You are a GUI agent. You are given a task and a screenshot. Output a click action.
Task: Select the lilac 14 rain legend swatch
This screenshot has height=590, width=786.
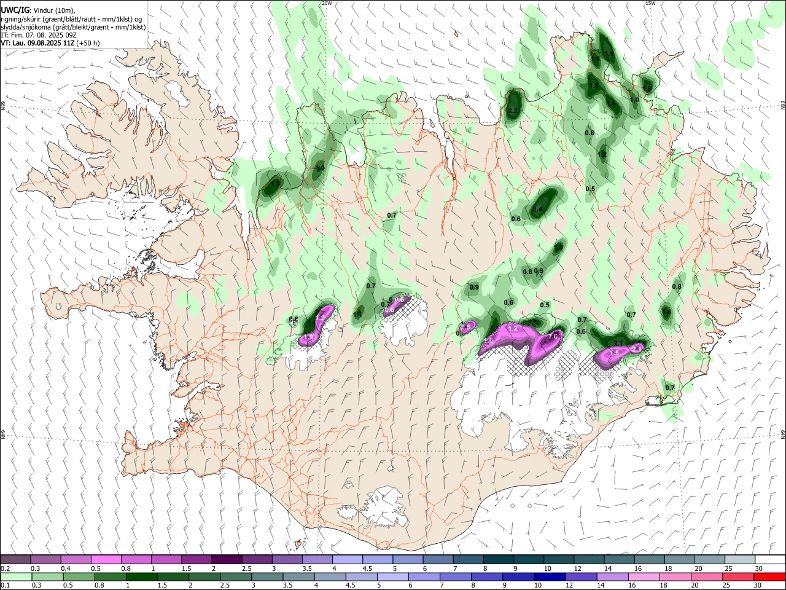pos(612,576)
